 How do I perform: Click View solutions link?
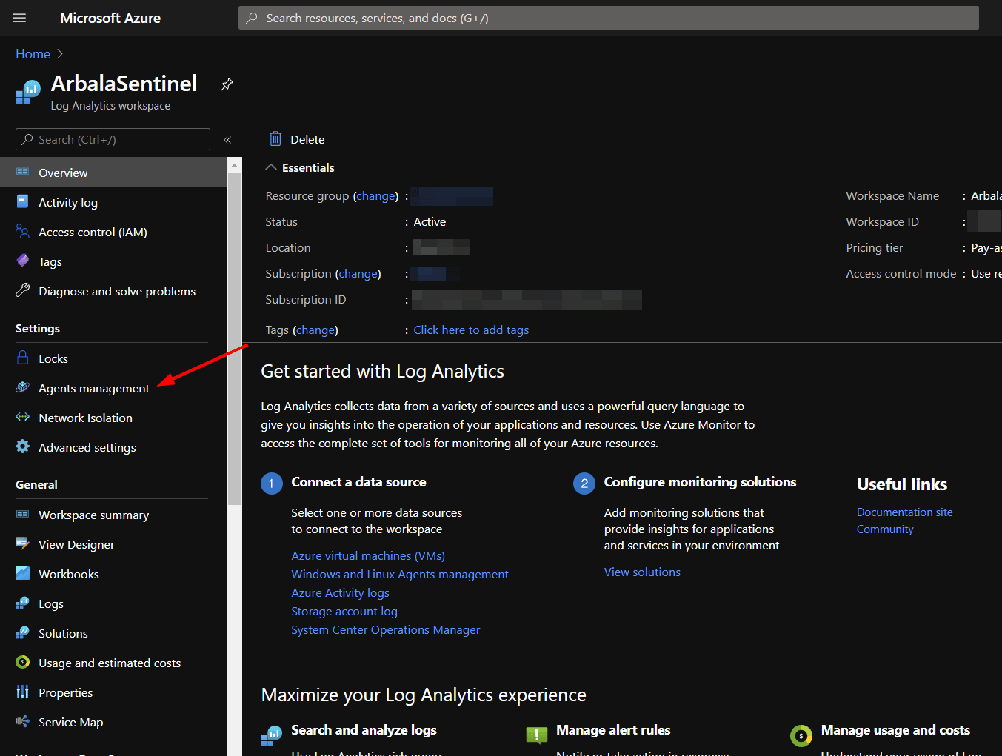point(642,572)
